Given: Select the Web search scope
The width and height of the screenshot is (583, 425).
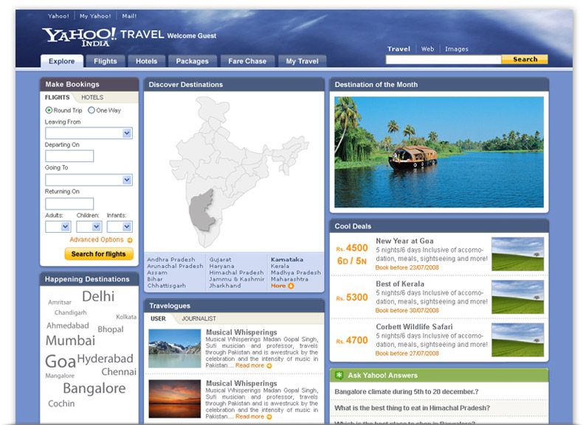Looking at the screenshot, I should pyautogui.click(x=427, y=49).
